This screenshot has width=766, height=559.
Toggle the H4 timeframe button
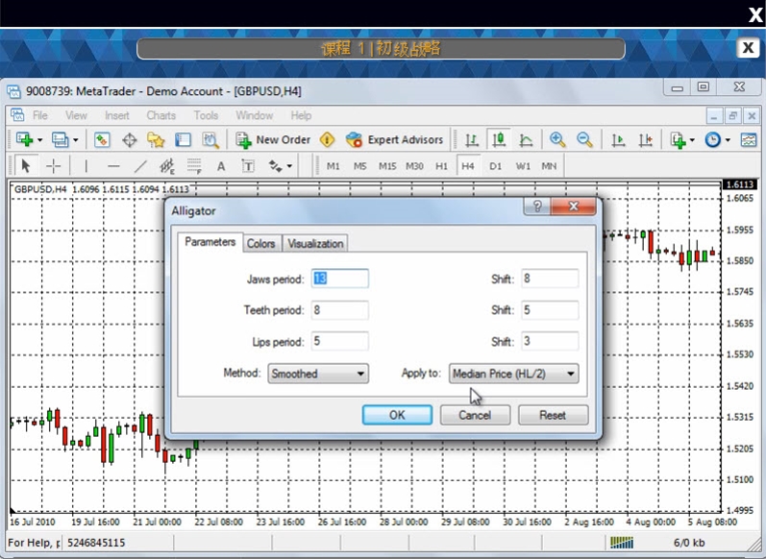[468, 166]
